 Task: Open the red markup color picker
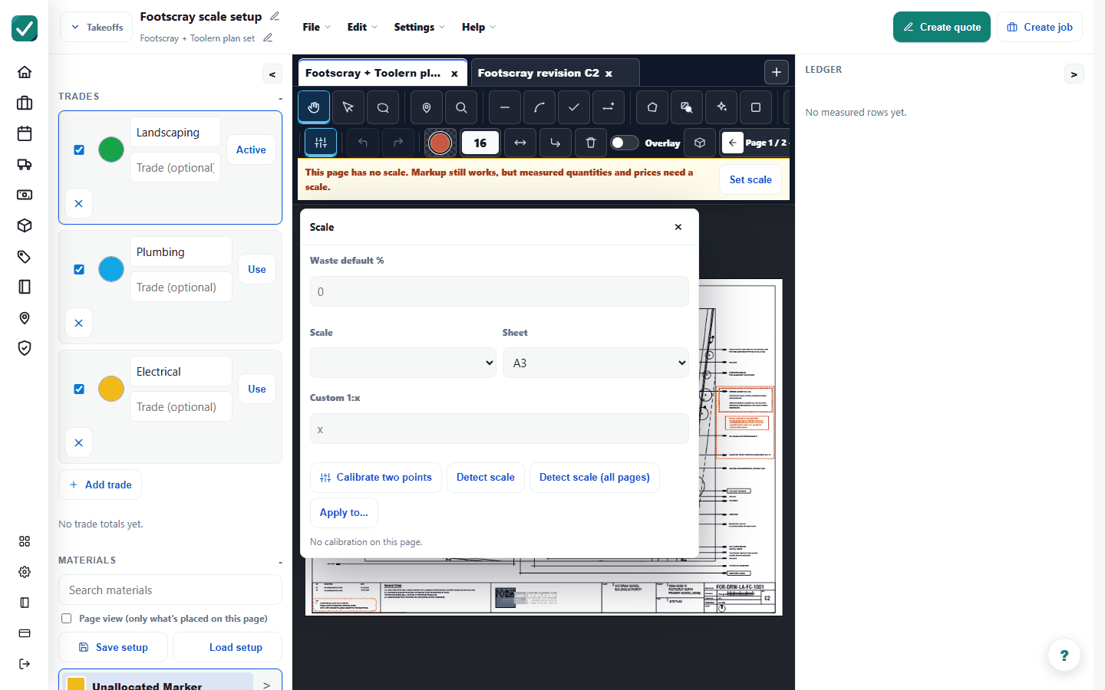440,143
